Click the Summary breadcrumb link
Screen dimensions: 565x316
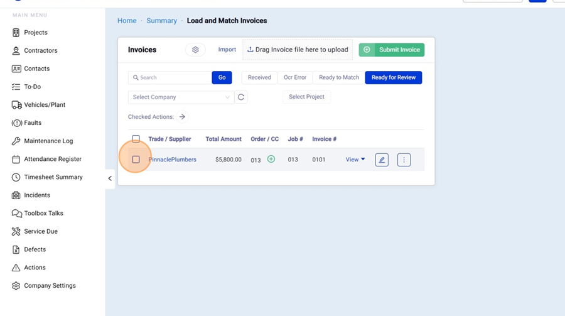pos(161,21)
